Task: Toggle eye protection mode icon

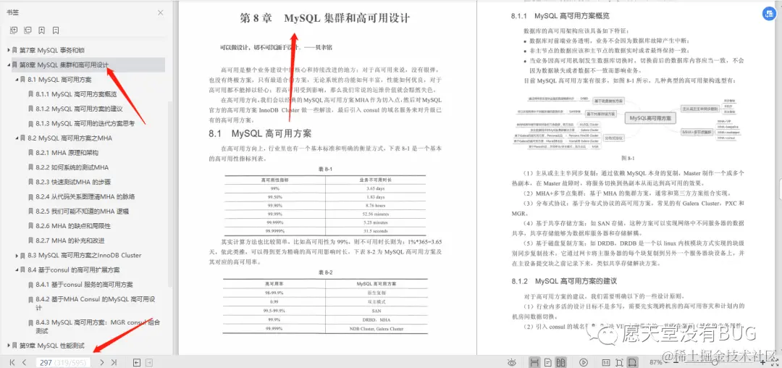Action: (512, 362)
